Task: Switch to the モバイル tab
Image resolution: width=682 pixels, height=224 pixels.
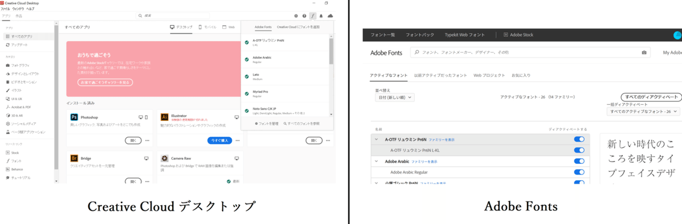Action: (207, 27)
